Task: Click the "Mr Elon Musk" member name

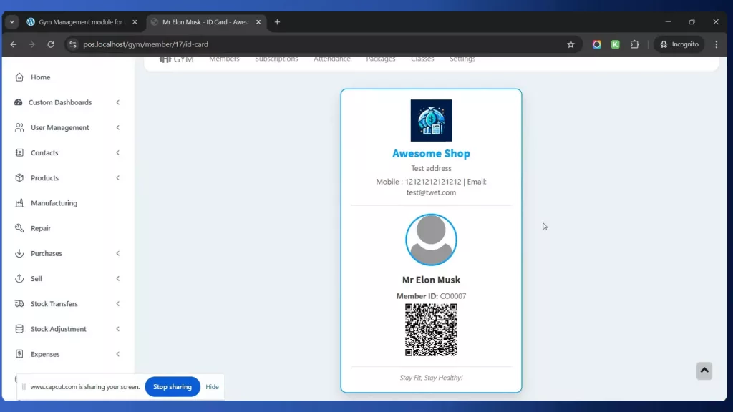Action: tap(431, 280)
